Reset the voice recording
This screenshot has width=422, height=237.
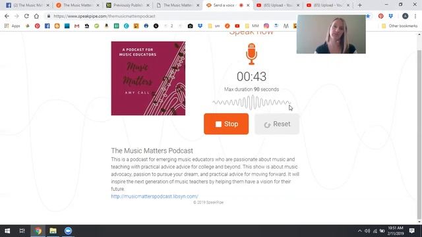(277, 124)
